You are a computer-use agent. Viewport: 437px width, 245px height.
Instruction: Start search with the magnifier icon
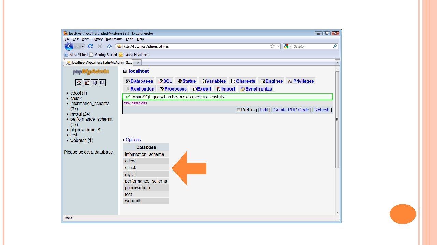point(335,46)
